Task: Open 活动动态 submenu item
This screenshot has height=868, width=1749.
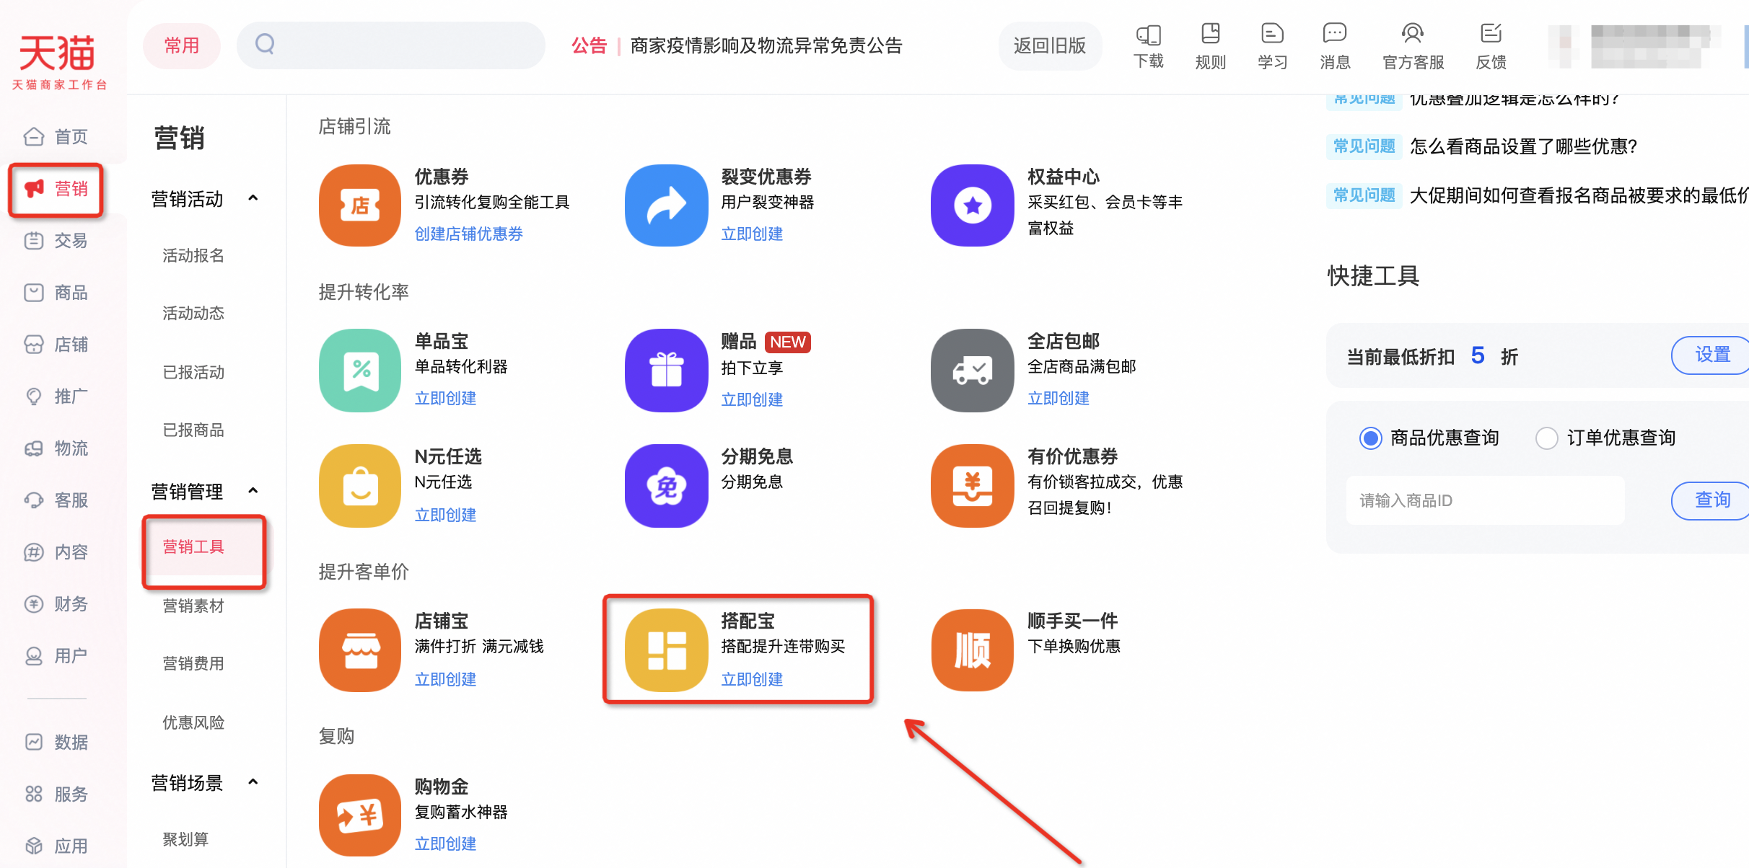Action: pos(193,313)
